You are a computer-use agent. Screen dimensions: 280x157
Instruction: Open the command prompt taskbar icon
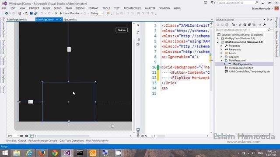tap(80, 153)
